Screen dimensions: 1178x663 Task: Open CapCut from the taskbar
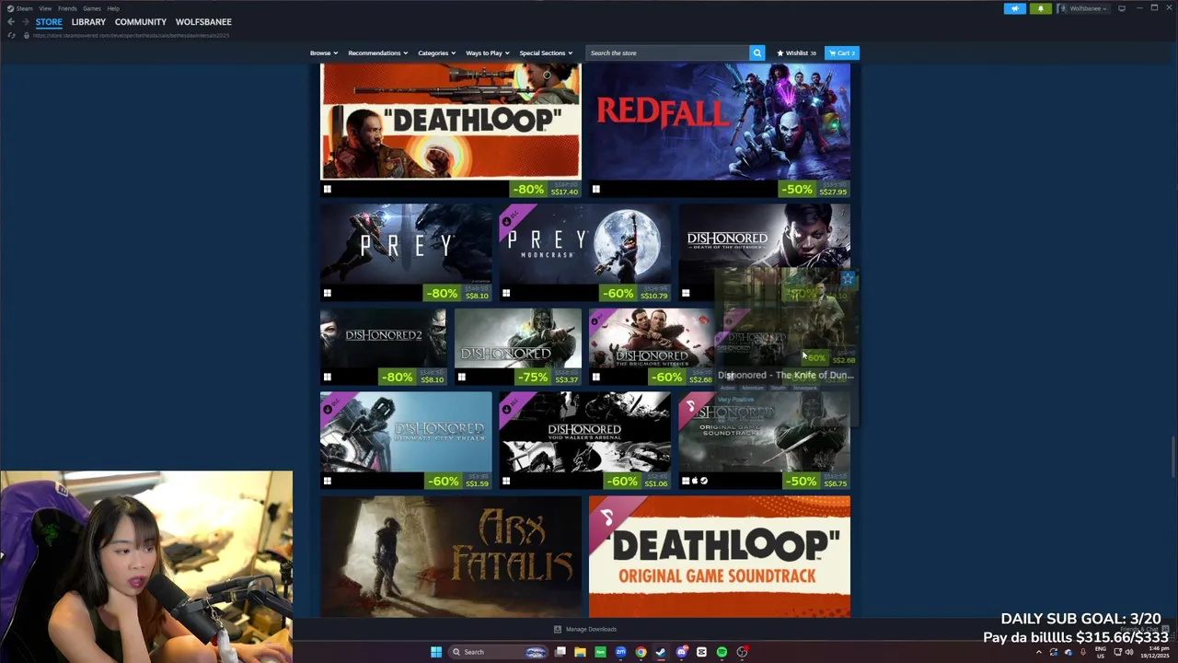pyautogui.click(x=701, y=652)
